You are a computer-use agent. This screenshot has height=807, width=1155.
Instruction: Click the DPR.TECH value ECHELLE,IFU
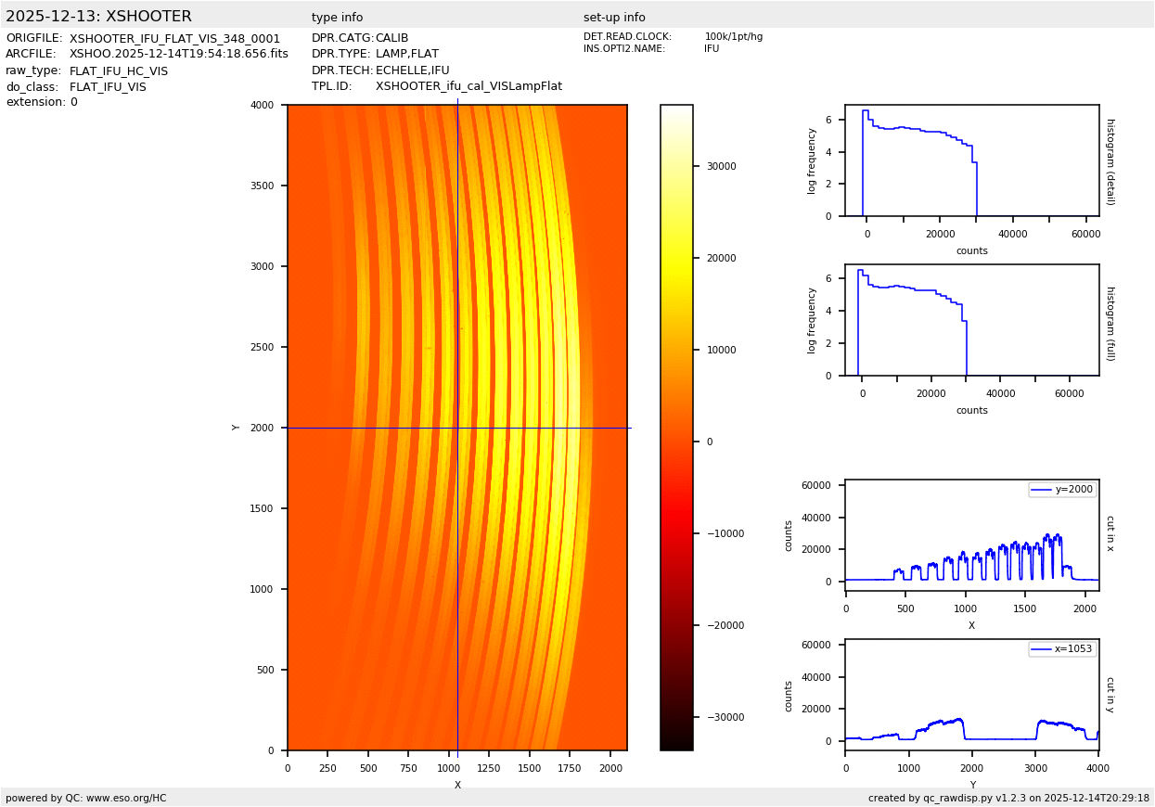(412, 70)
